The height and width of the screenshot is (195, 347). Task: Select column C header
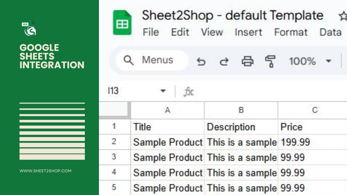click(x=313, y=110)
